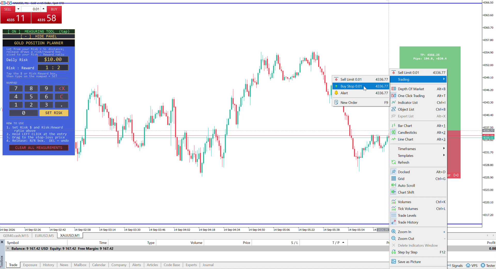Click the Daily Risk $10.00 field

53,59
